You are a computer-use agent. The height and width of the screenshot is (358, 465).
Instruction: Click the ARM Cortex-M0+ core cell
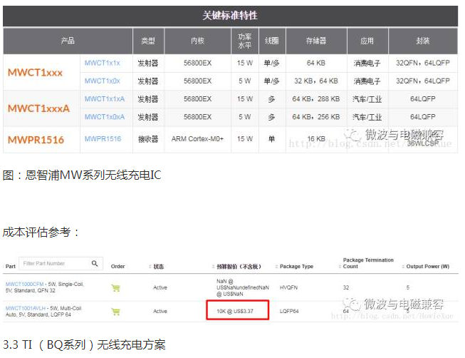(x=197, y=139)
